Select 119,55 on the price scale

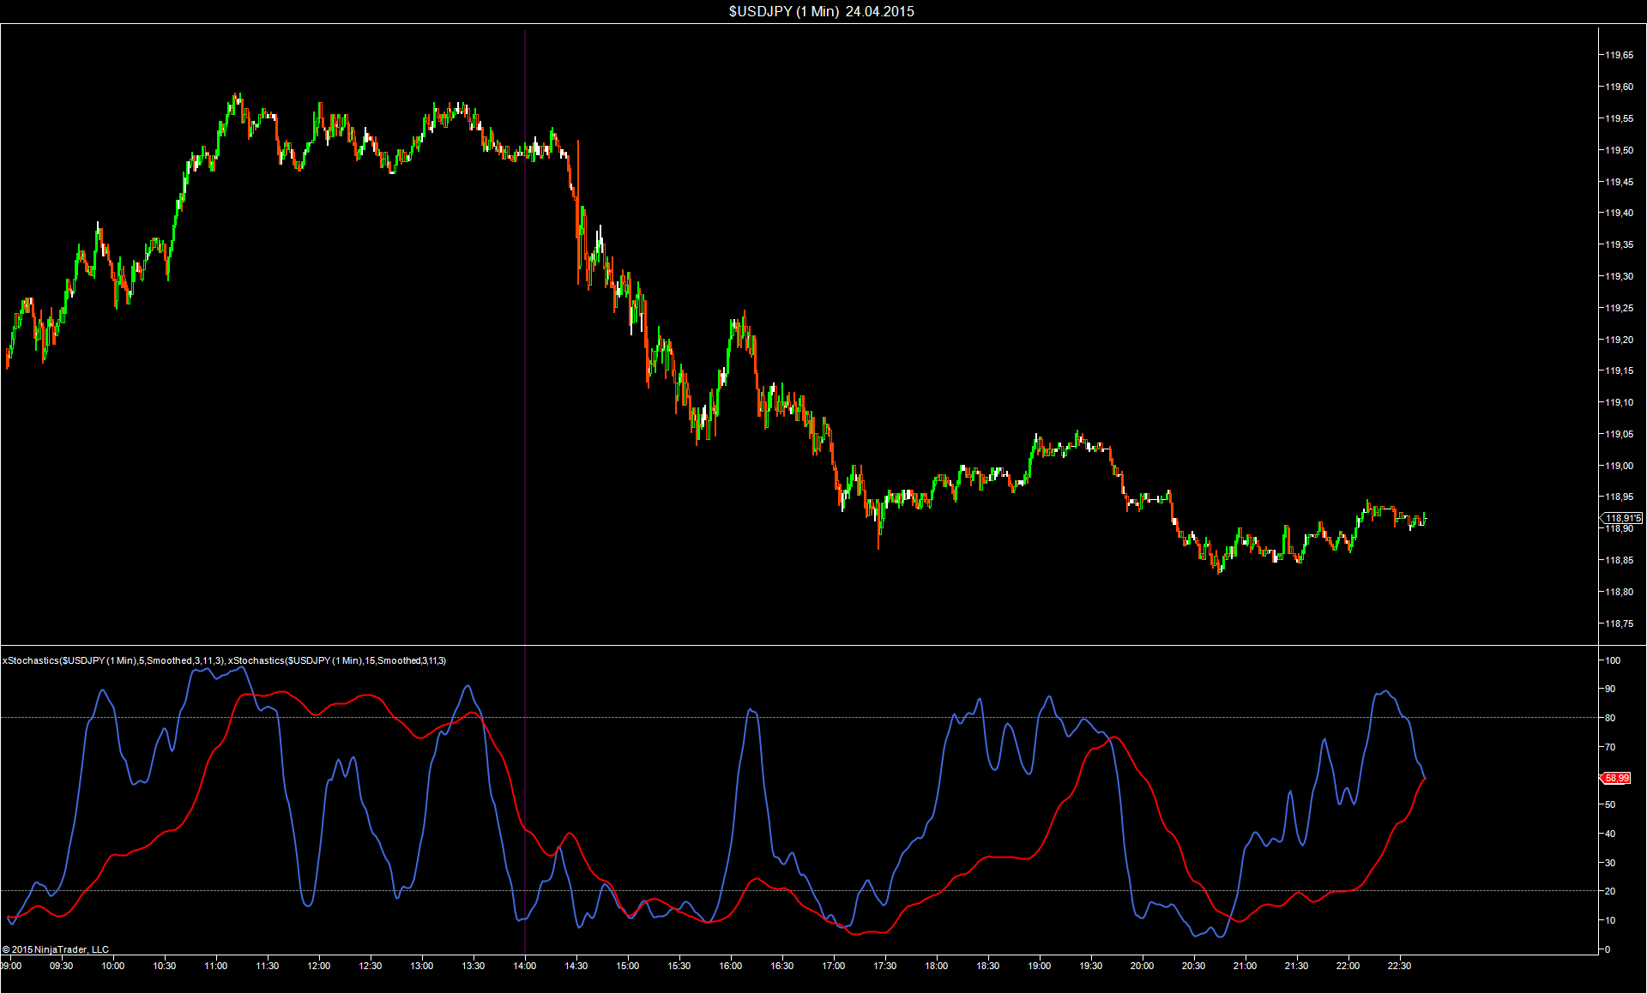click(x=1620, y=118)
